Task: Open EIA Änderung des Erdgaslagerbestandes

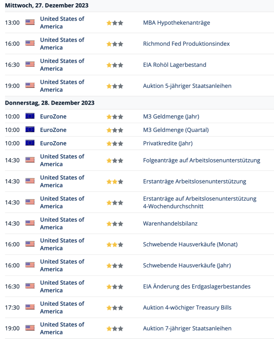Action: tap(197, 286)
